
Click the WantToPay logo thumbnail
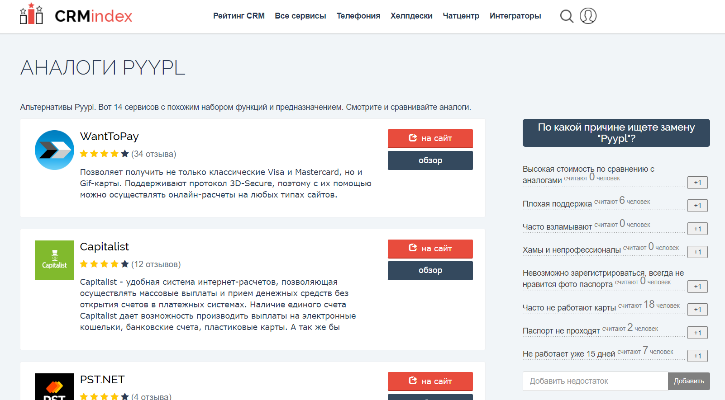(x=54, y=150)
